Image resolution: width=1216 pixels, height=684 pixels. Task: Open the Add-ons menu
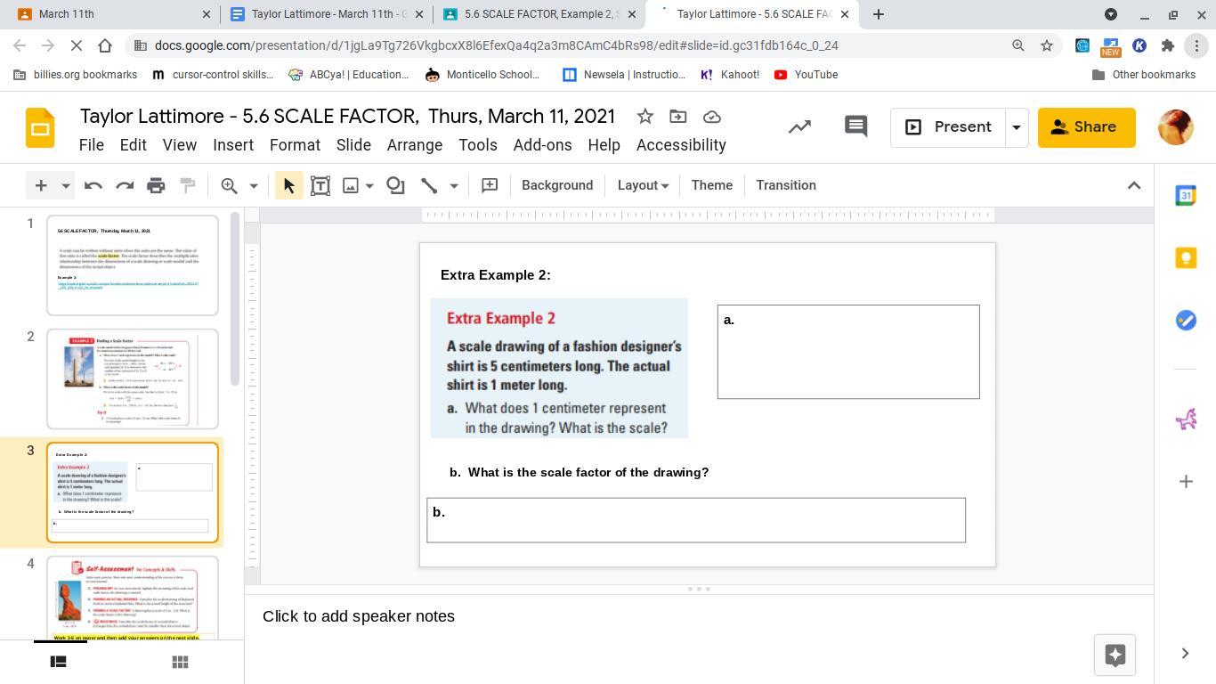[x=542, y=145]
